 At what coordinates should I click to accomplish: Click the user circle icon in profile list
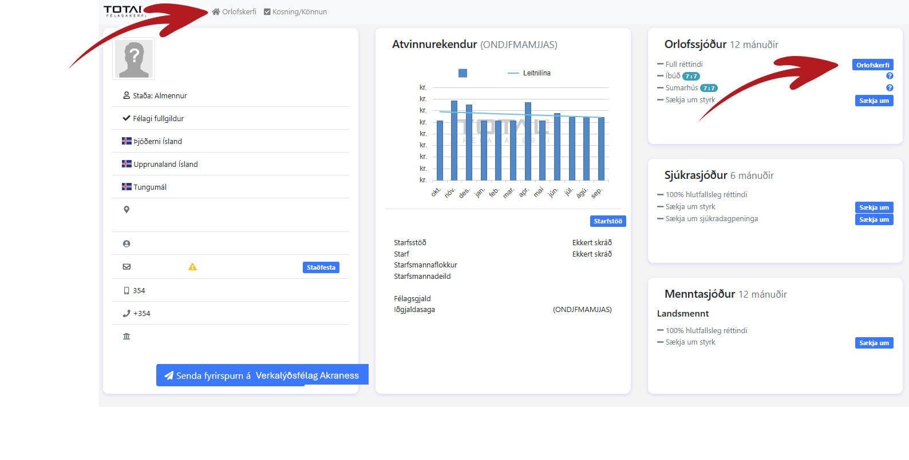pos(127,244)
